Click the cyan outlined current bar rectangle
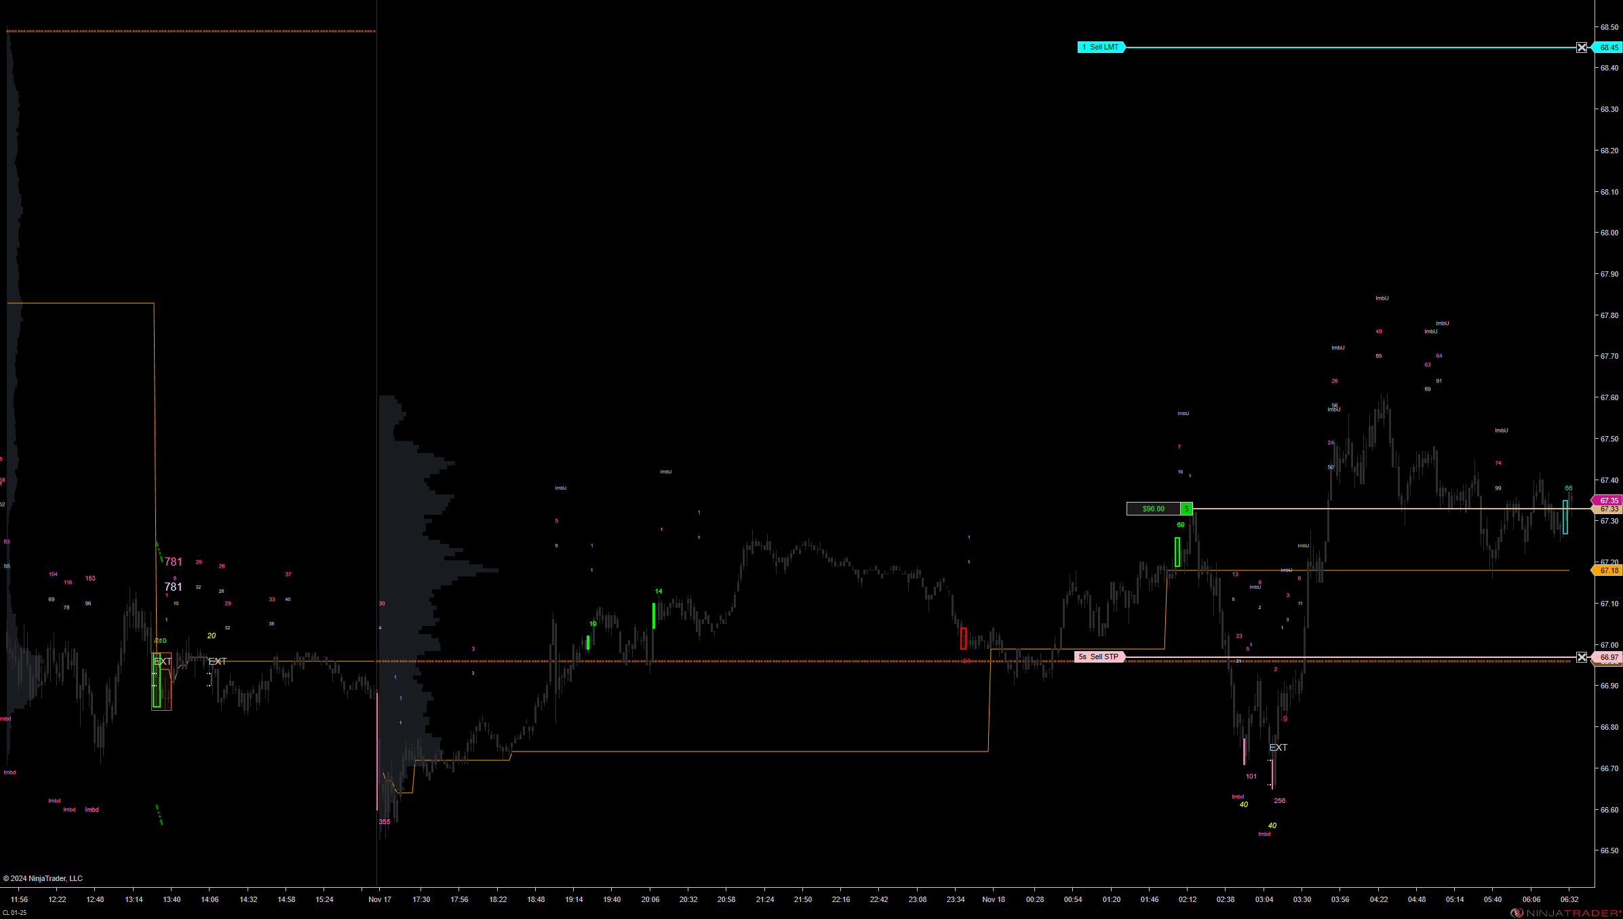The height and width of the screenshot is (919, 1623). [x=1565, y=517]
